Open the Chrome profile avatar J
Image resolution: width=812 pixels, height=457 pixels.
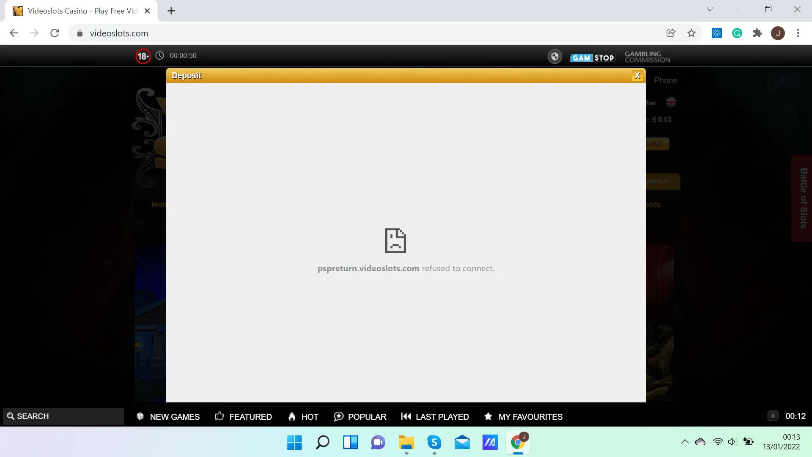pyautogui.click(x=778, y=33)
